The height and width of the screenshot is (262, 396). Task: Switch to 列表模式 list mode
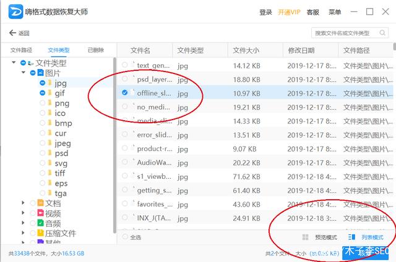(372, 237)
